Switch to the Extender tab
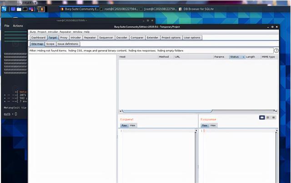Screen dimensions: 291x183 [x=152, y=38]
